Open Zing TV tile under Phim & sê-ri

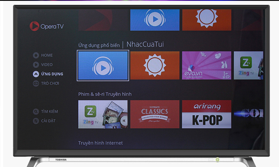click(x=103, y=114)
